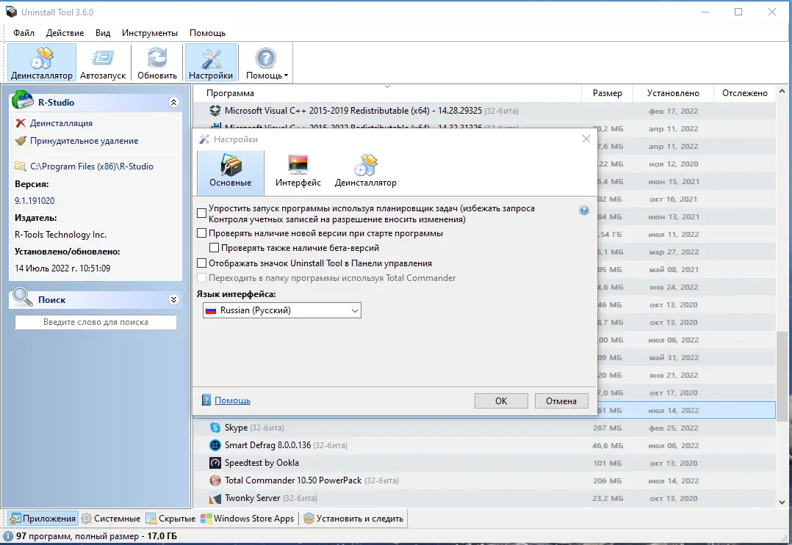Open the Файл menu
The image size is (792, 545).
click(24, 33)
